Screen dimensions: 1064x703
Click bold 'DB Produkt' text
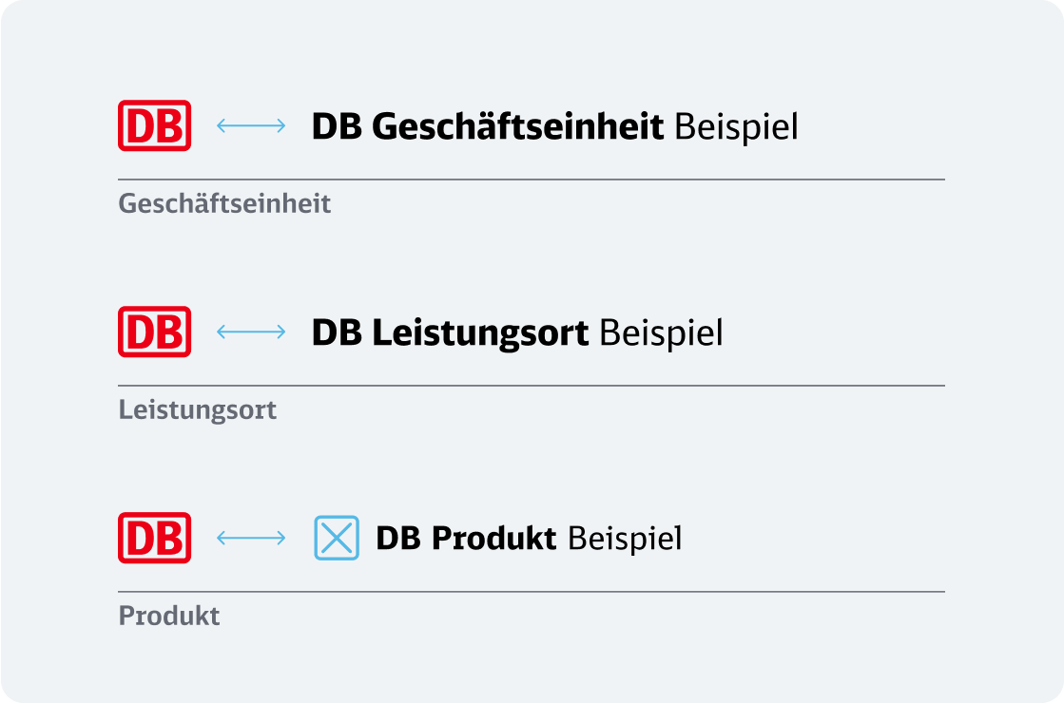coord(466,539)
